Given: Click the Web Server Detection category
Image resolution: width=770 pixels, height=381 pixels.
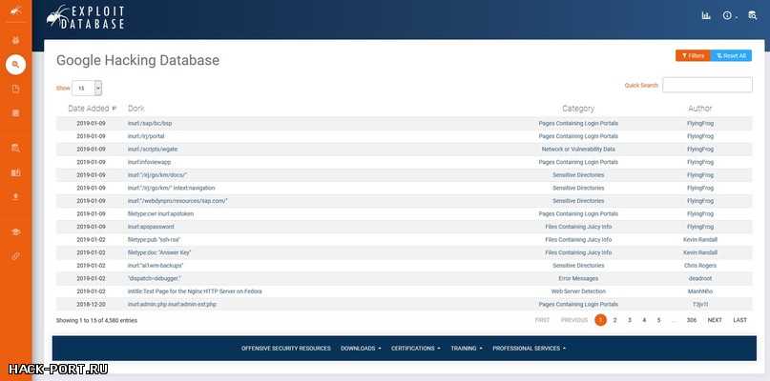Looking at the screenshot, I should point(578,291).
